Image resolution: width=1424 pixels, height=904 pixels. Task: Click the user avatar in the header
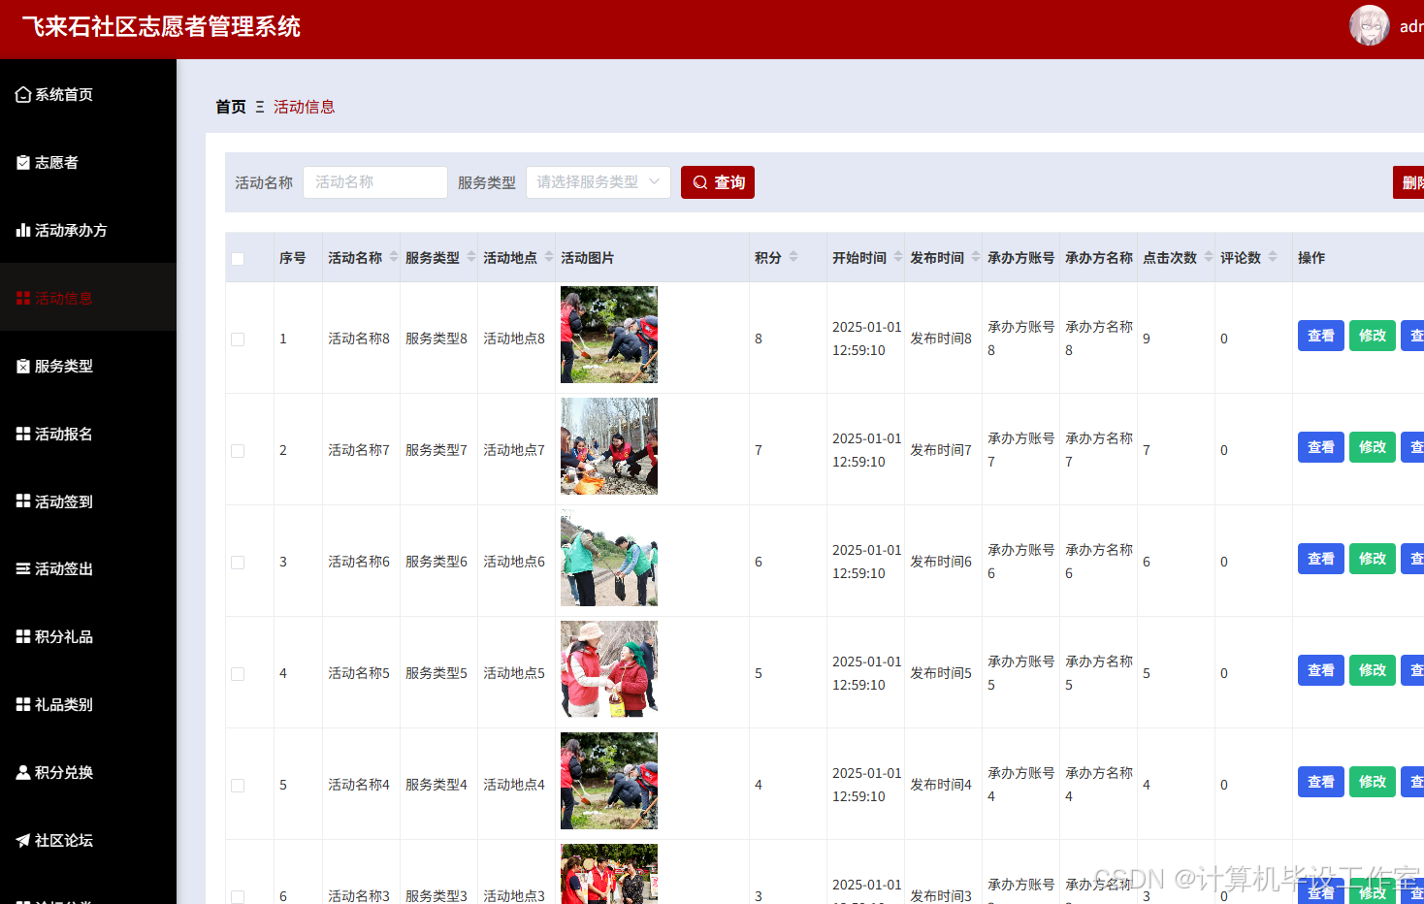pyautogui.click(x=1370, y=26)
